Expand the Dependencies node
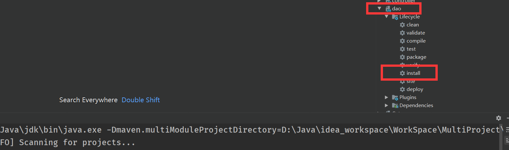509x150 pixels. 387,105
